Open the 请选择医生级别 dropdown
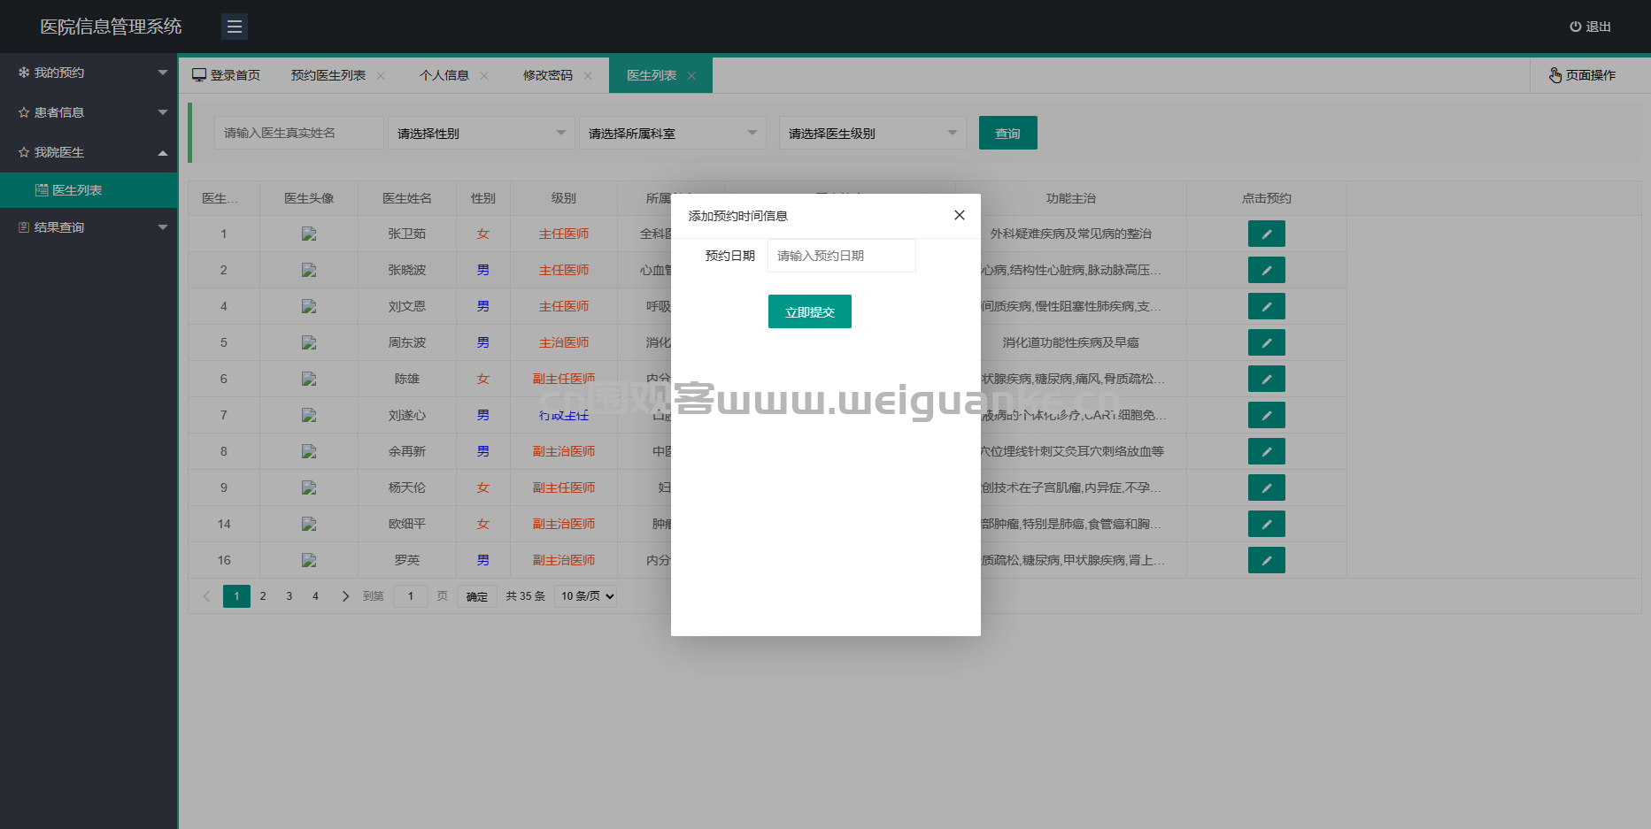This screenshot has width=1651, height=829. [873, 133]
